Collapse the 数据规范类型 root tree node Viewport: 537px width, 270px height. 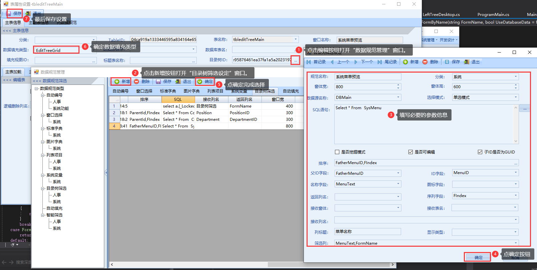click(x=36, y=89)
